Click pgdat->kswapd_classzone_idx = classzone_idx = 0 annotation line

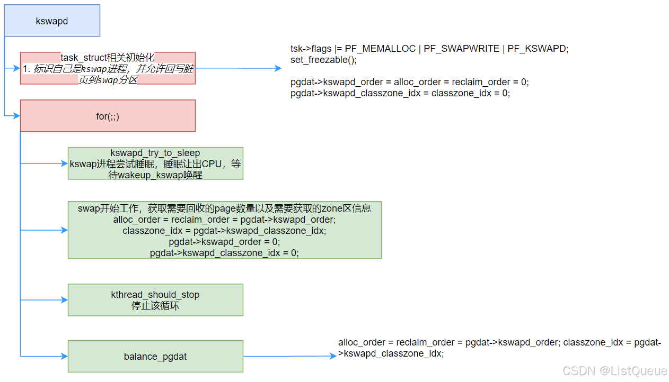click(x=400, y=93)
